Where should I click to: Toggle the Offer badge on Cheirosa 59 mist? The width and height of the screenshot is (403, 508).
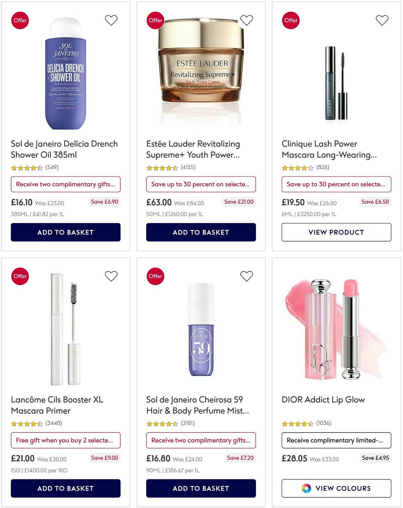click(155, 276)
